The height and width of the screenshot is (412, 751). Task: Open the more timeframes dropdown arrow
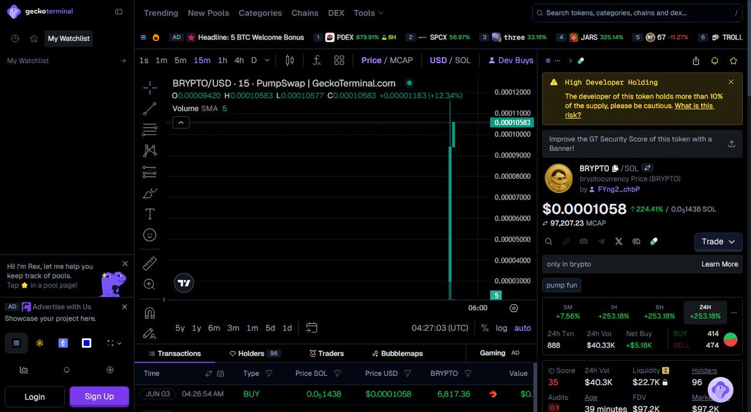(x=267, y=61)
